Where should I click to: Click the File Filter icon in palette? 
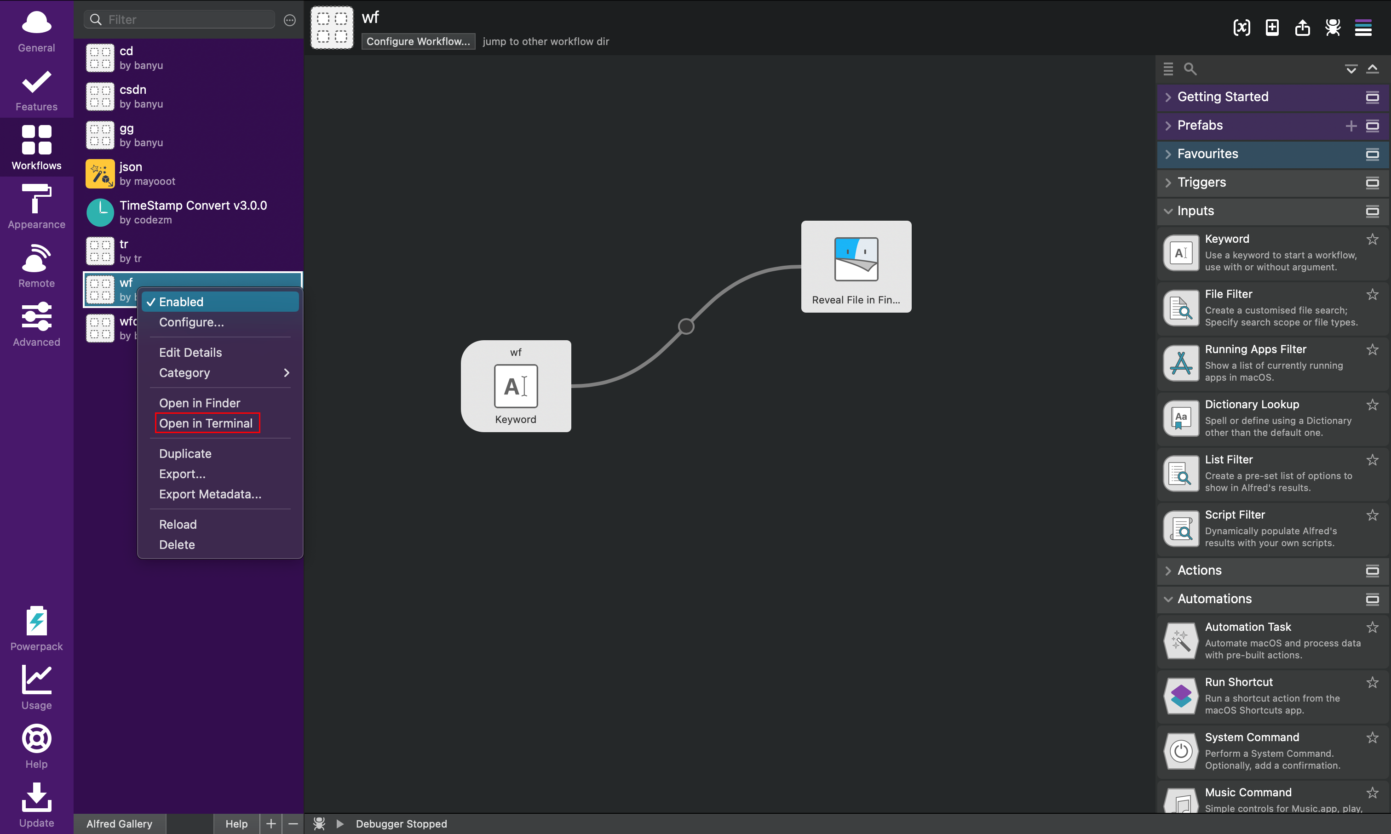(1181, 308)
